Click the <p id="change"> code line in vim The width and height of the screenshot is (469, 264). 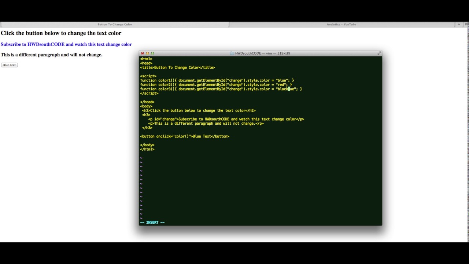pos(226,119)
